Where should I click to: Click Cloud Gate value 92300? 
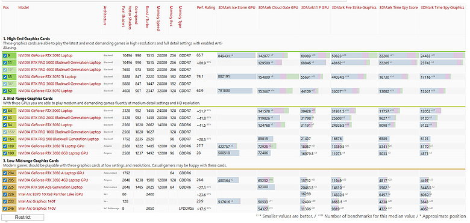pos(263,188)
